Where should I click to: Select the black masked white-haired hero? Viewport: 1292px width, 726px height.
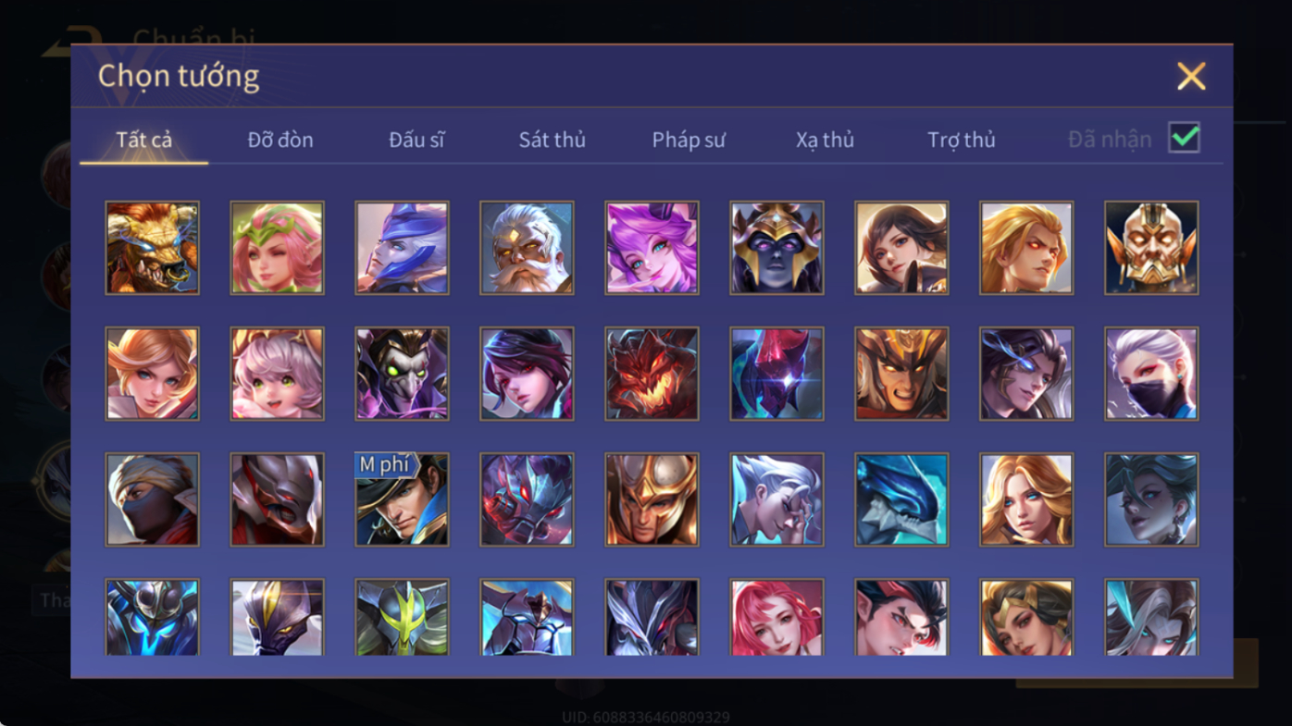[1151, 374]
